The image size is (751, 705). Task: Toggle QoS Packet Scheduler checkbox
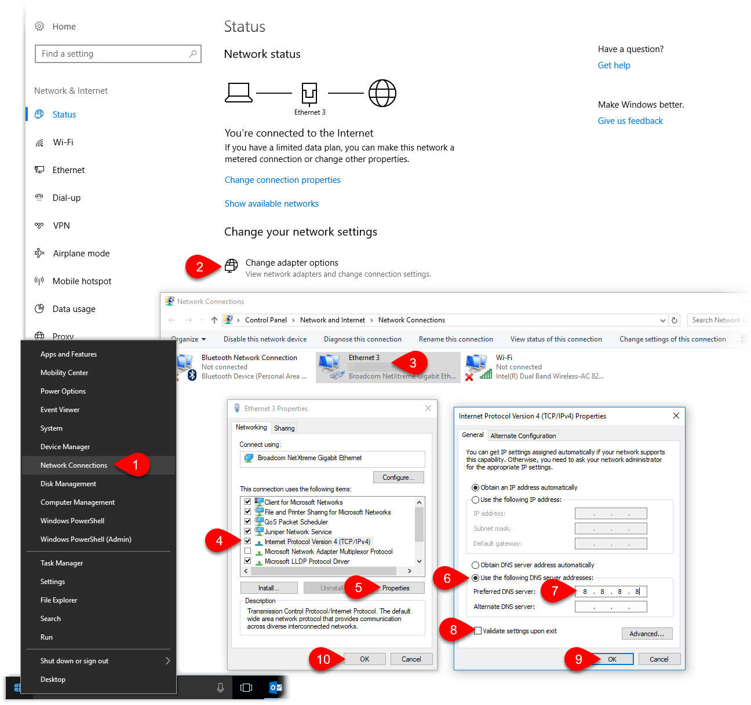click(248, 522)
